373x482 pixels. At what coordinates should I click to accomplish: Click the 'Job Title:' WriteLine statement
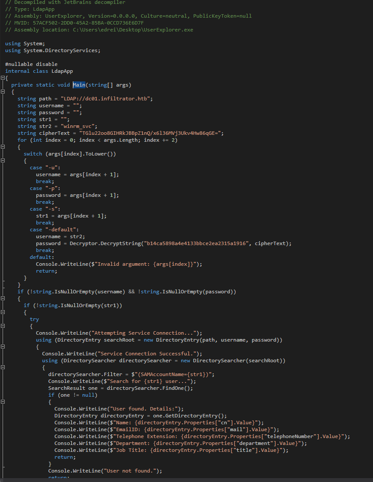coord(172,450)
